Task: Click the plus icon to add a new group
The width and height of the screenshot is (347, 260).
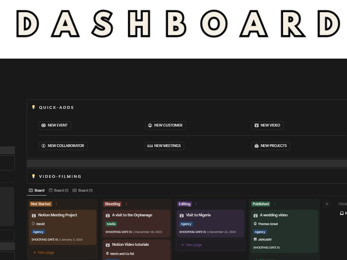Action: [x=327, y=204]
